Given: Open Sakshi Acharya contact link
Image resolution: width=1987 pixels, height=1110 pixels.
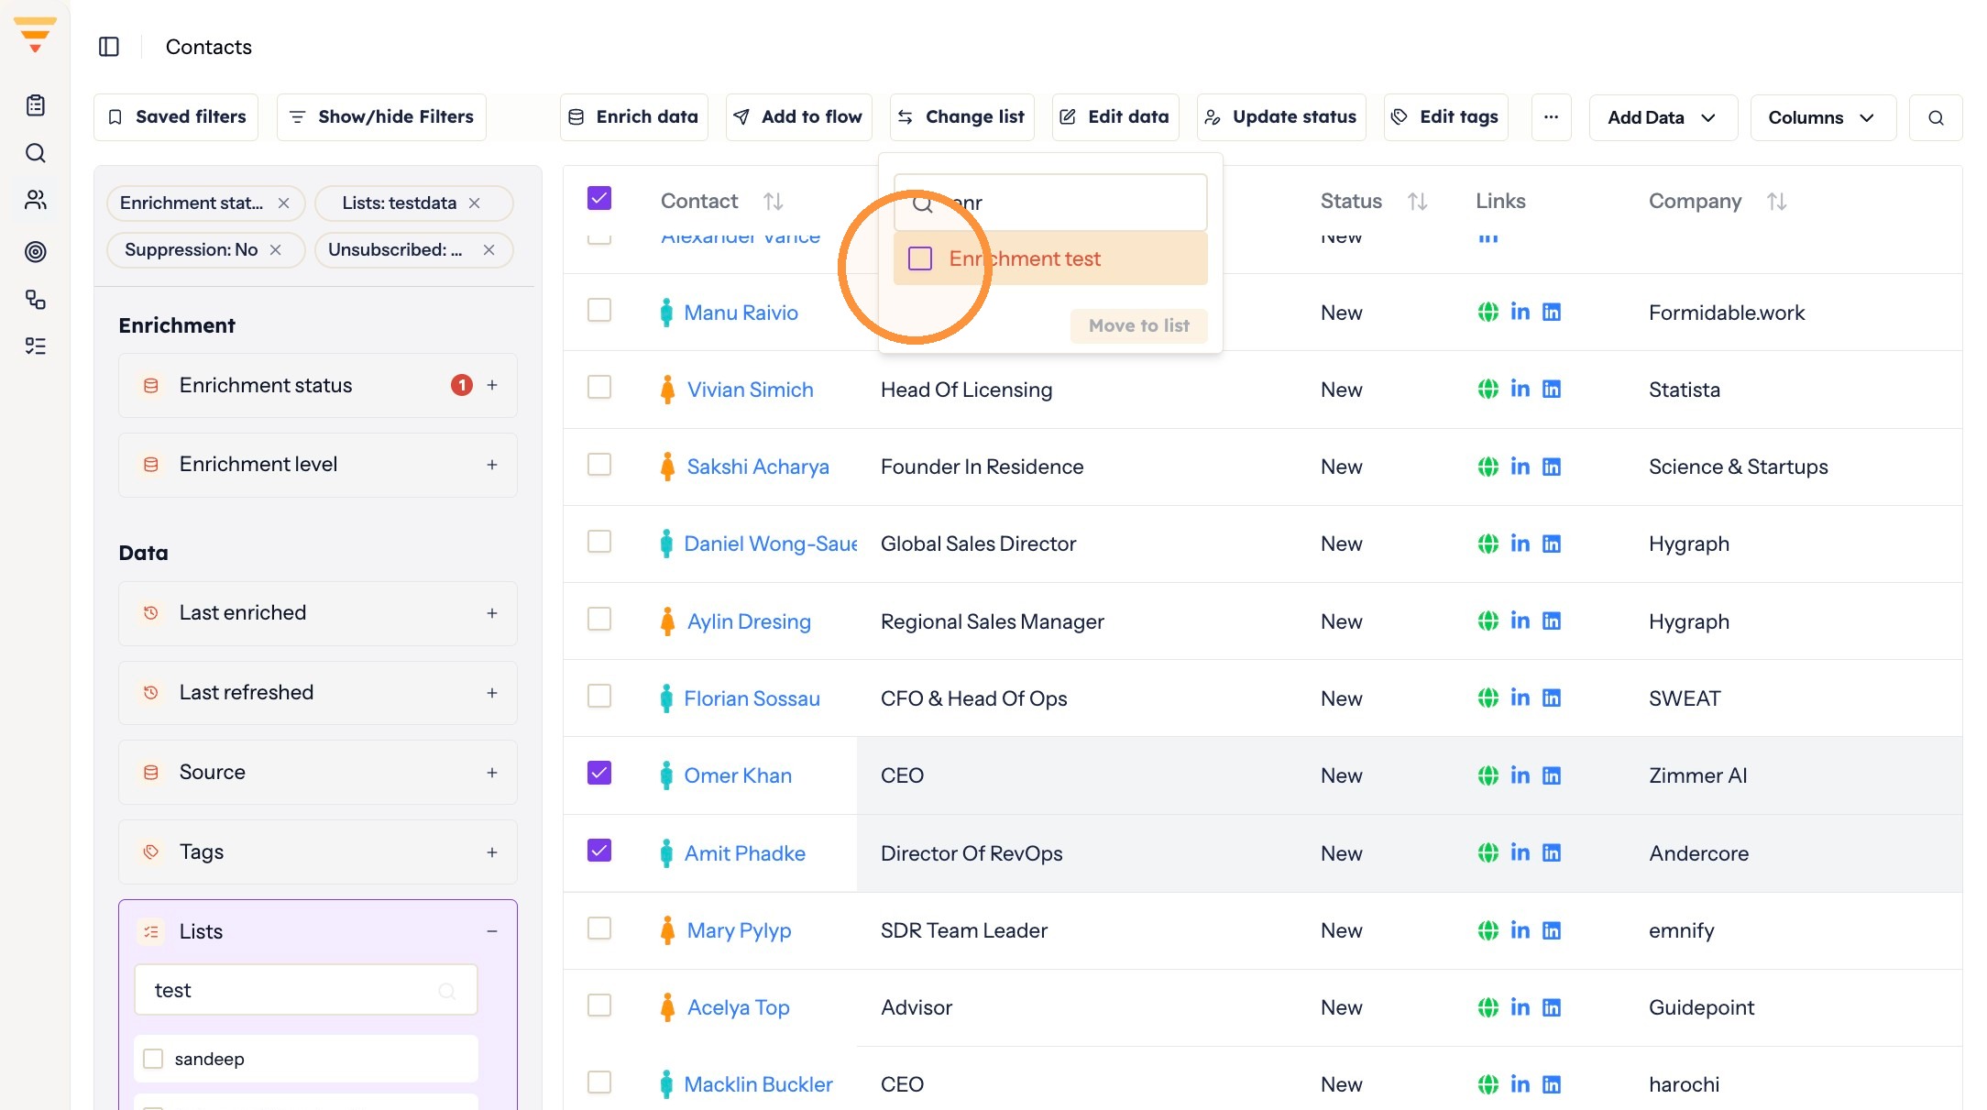Looking at the screenshot, I should click(758, 467).
